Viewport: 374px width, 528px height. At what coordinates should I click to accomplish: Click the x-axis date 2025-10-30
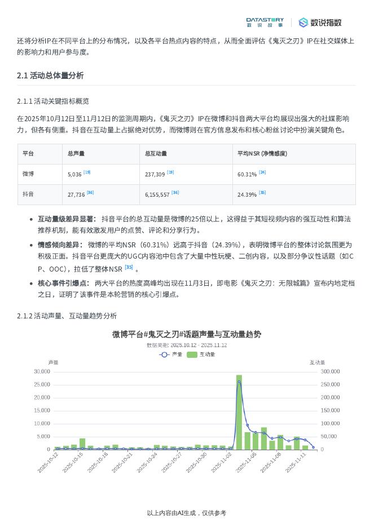[x=197, y=462]
